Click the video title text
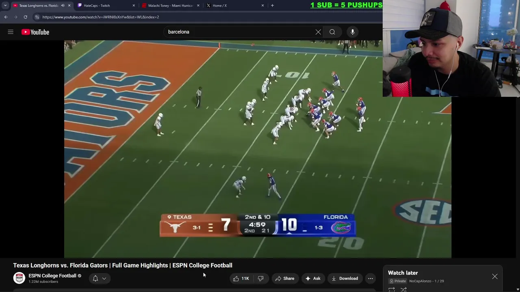This screenshot has height=292, width=520. [123, 265]
